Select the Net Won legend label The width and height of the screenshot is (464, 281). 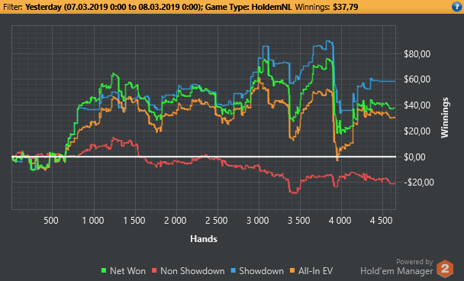click(x=127, y=271)
